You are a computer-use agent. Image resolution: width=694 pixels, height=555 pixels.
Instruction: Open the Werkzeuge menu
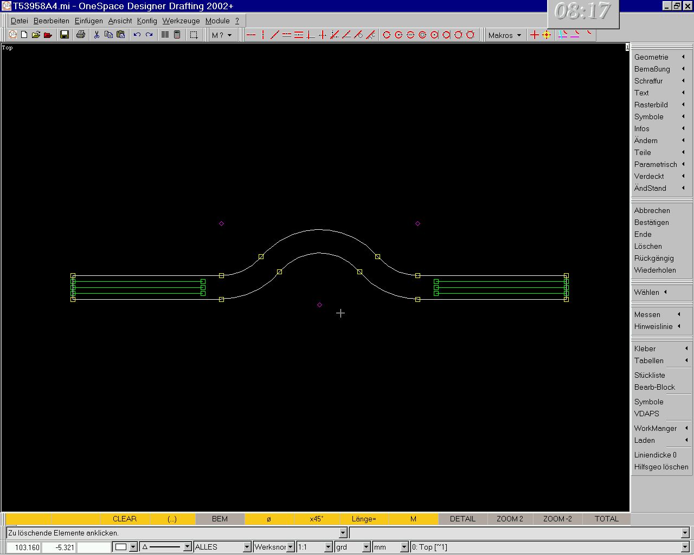(181, 21)
